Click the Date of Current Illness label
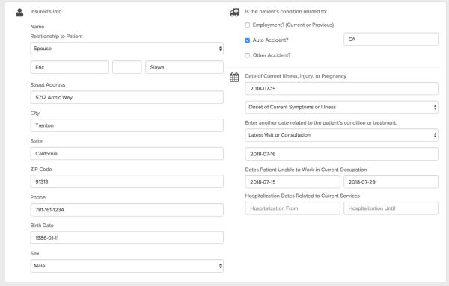The image size is (449, 286). coord(296,76)
